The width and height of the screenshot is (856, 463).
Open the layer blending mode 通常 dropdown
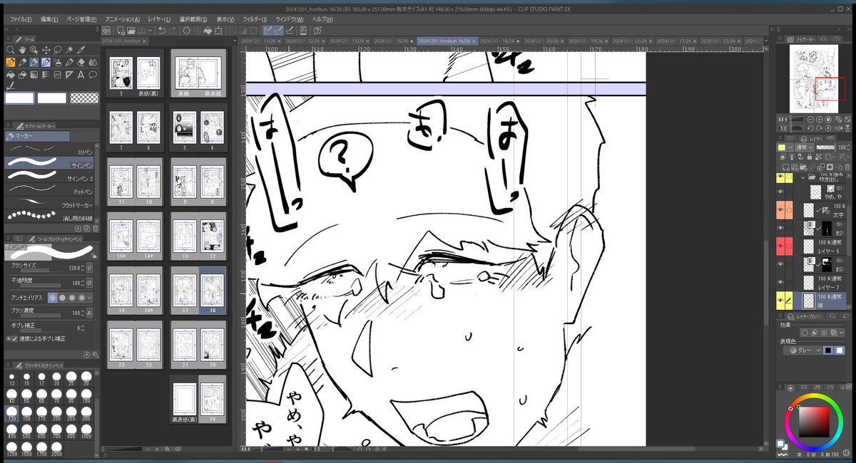[x=805, y=147]
